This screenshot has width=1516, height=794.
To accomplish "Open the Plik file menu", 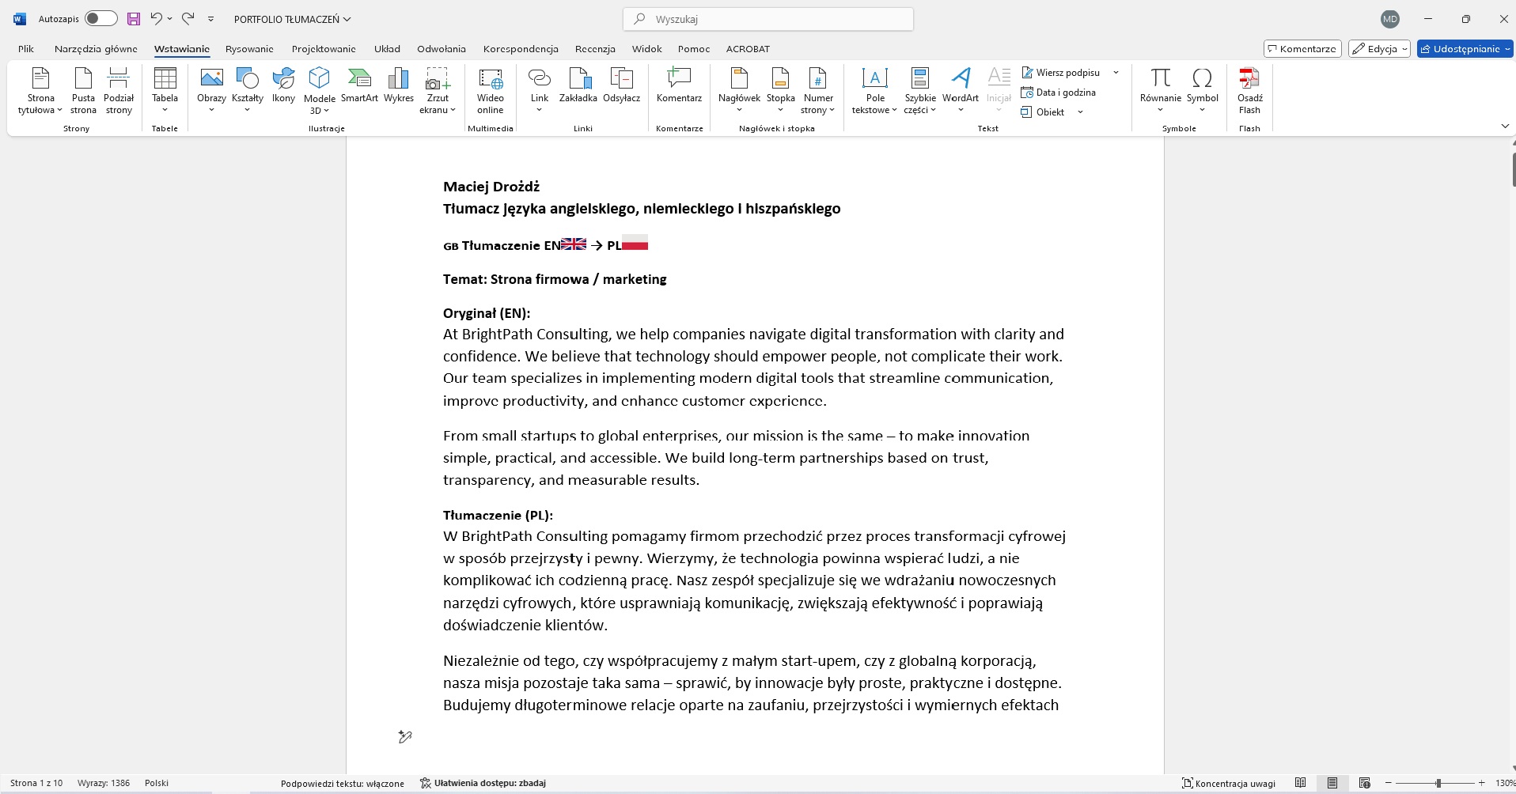I will point(26,49).
